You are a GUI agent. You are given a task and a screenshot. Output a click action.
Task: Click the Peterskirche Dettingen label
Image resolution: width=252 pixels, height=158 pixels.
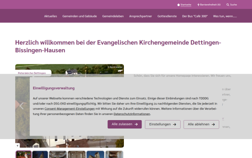(32, 73)
